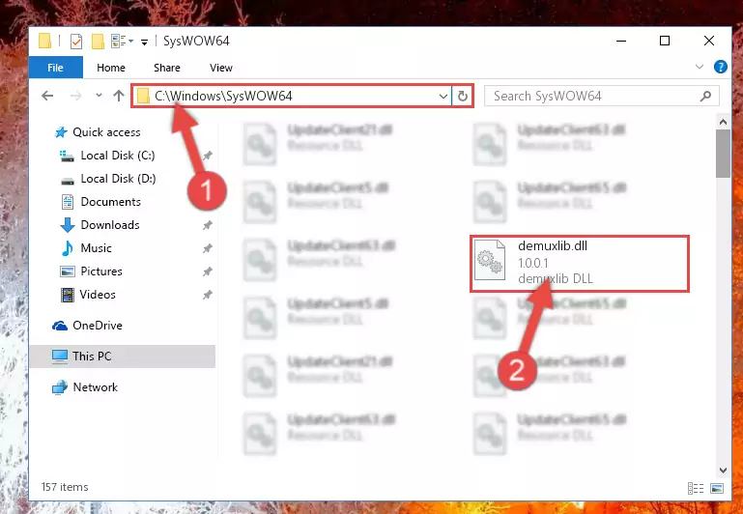Switch to the View ribbon tab
The width and height of the screenshot is (743, 514).
click(221, 68)
